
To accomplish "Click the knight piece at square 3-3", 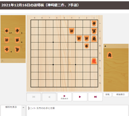I will (79, 38).
